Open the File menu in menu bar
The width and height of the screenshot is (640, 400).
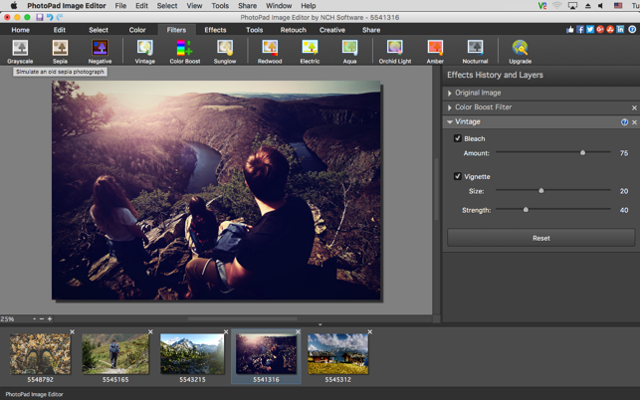tap(120, 6)
